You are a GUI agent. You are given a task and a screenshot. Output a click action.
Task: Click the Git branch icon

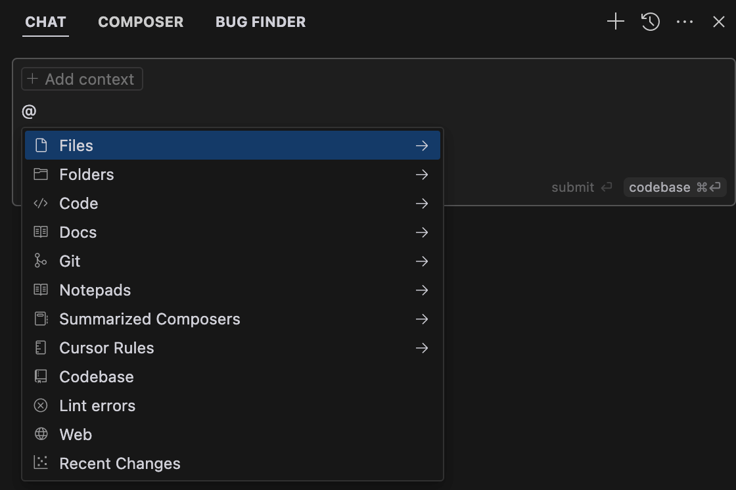(41, 261)
